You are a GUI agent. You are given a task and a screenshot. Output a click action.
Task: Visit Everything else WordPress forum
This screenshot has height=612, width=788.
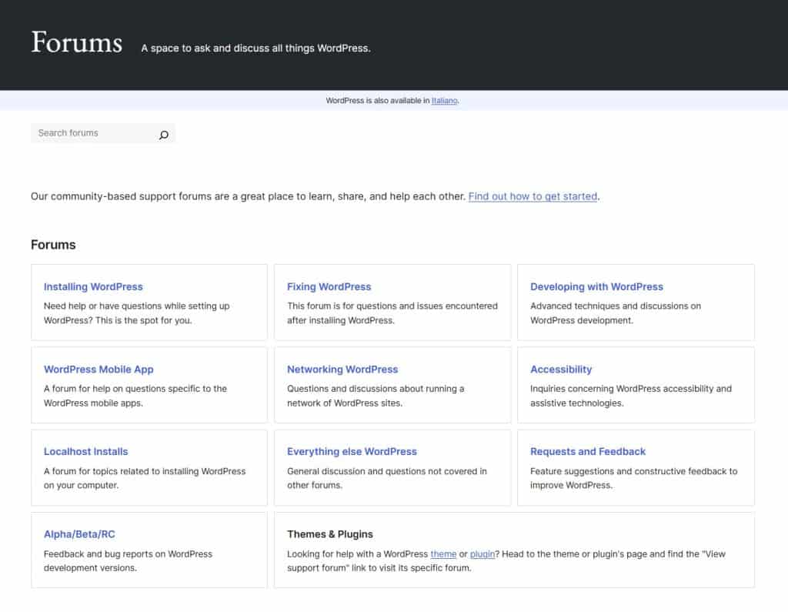352,452
